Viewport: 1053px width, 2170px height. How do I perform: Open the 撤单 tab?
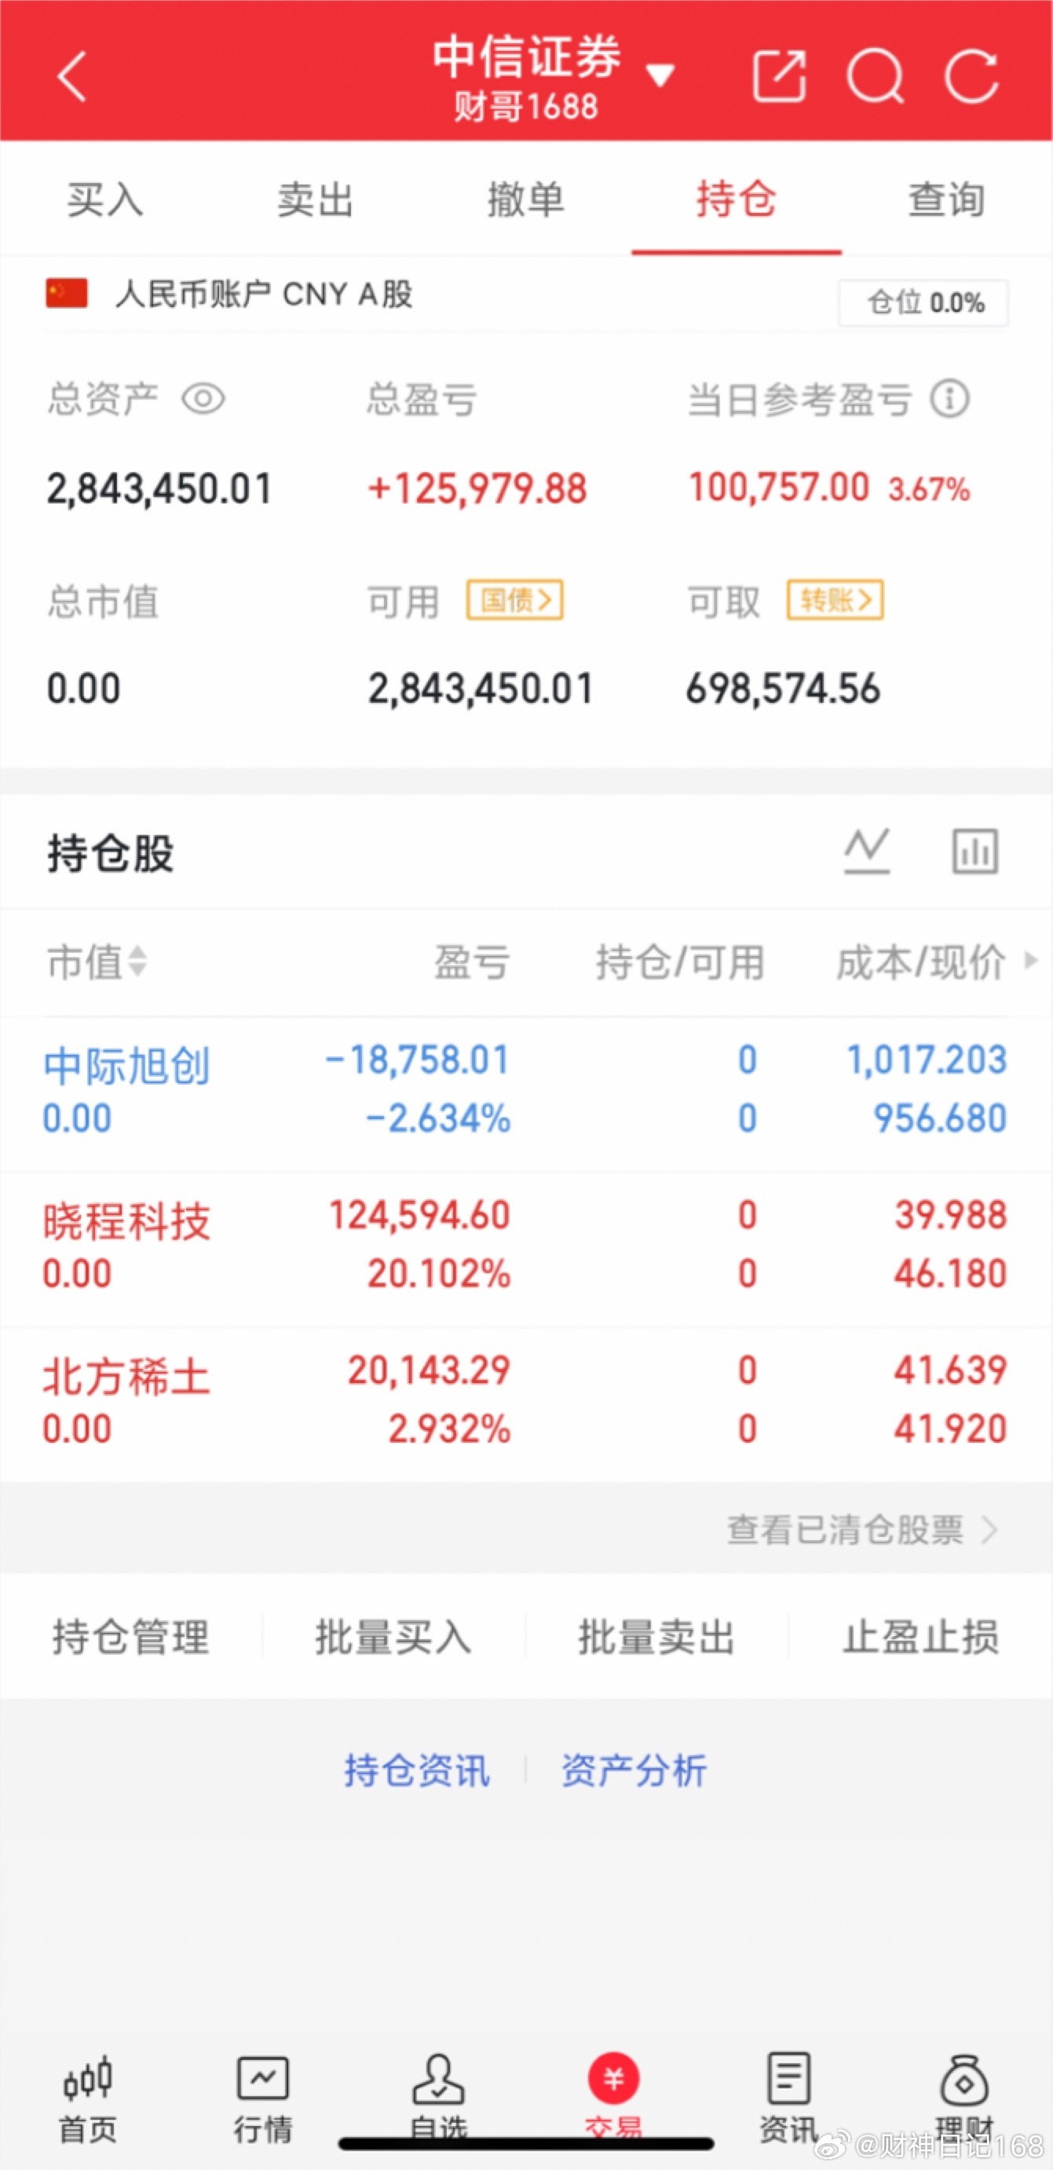526,199
